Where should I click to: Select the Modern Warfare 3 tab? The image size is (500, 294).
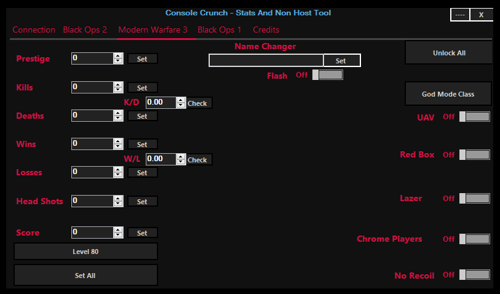pyautogui.click(x=153, y=30)
